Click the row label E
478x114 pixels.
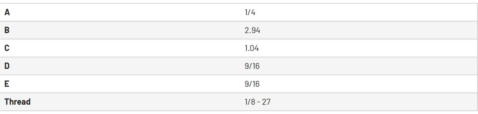(x=7, y=84)
